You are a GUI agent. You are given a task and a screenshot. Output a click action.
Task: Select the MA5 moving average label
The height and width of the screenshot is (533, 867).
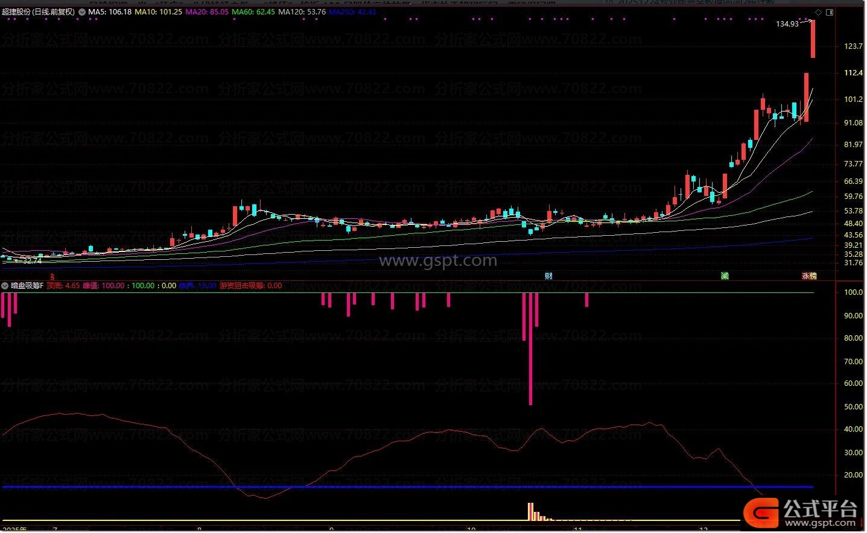click(x=109, y=11)
